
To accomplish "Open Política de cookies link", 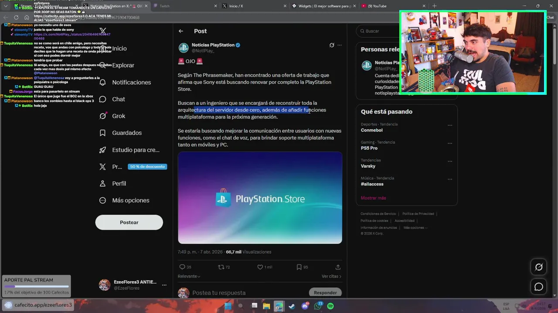I will [374, 221].
